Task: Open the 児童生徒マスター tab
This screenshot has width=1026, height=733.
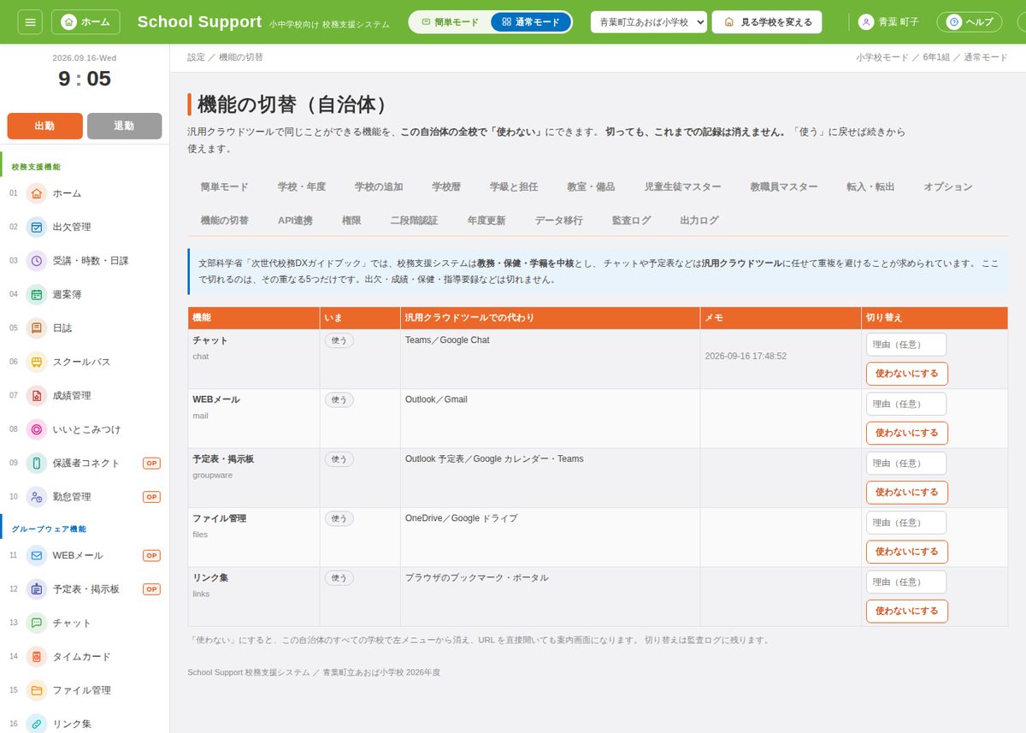Action: pos(682,186)
